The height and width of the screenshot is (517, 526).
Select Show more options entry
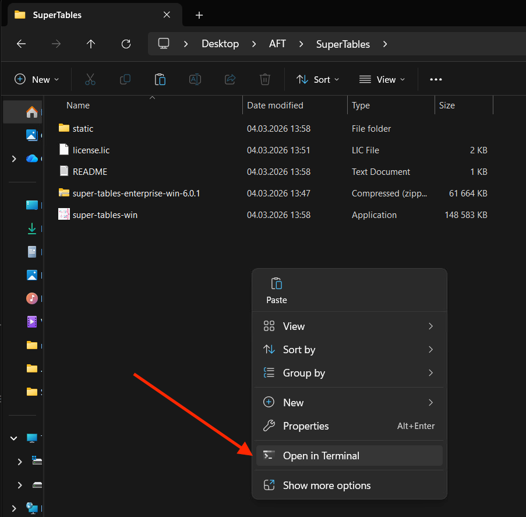click(x=326, y=486)
